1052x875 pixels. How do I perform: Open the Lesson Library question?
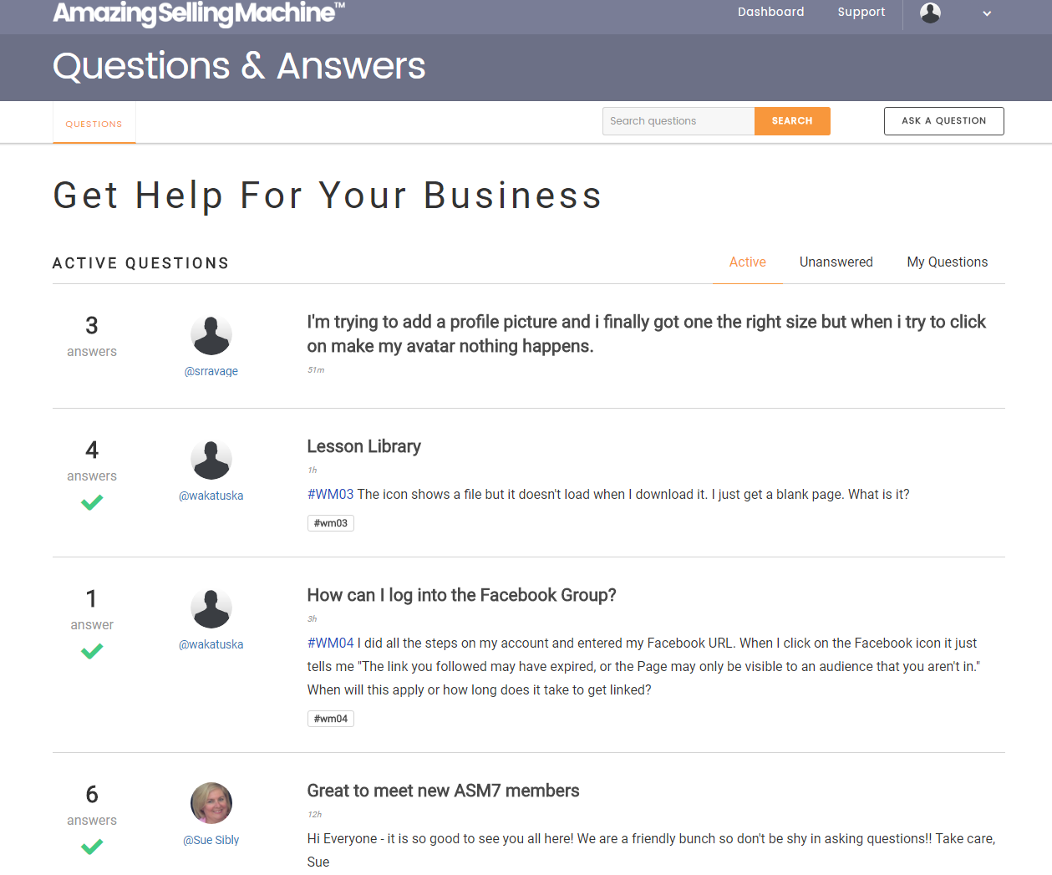click(364, 446)
